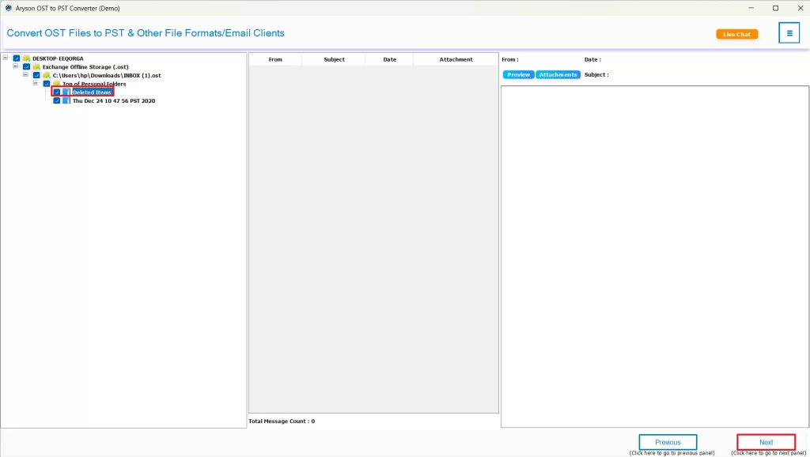Viewport: 810px width, 457px height.
Task: Click the Deleted Items folder icon
Action: point(66,92)
